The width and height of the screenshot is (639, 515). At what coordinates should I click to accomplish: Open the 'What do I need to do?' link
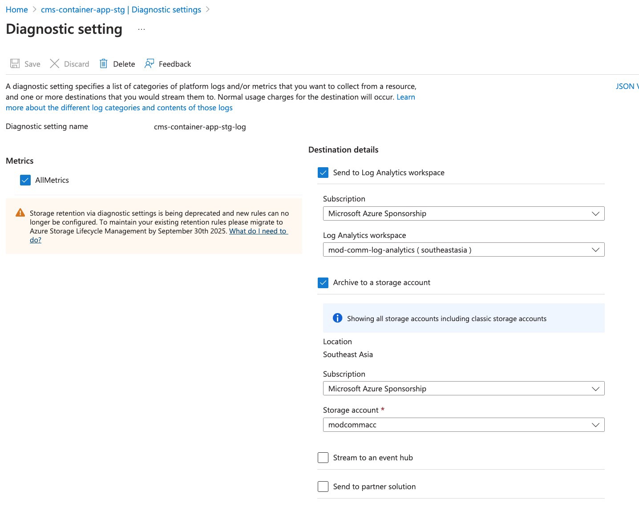[x=258, y=231]
